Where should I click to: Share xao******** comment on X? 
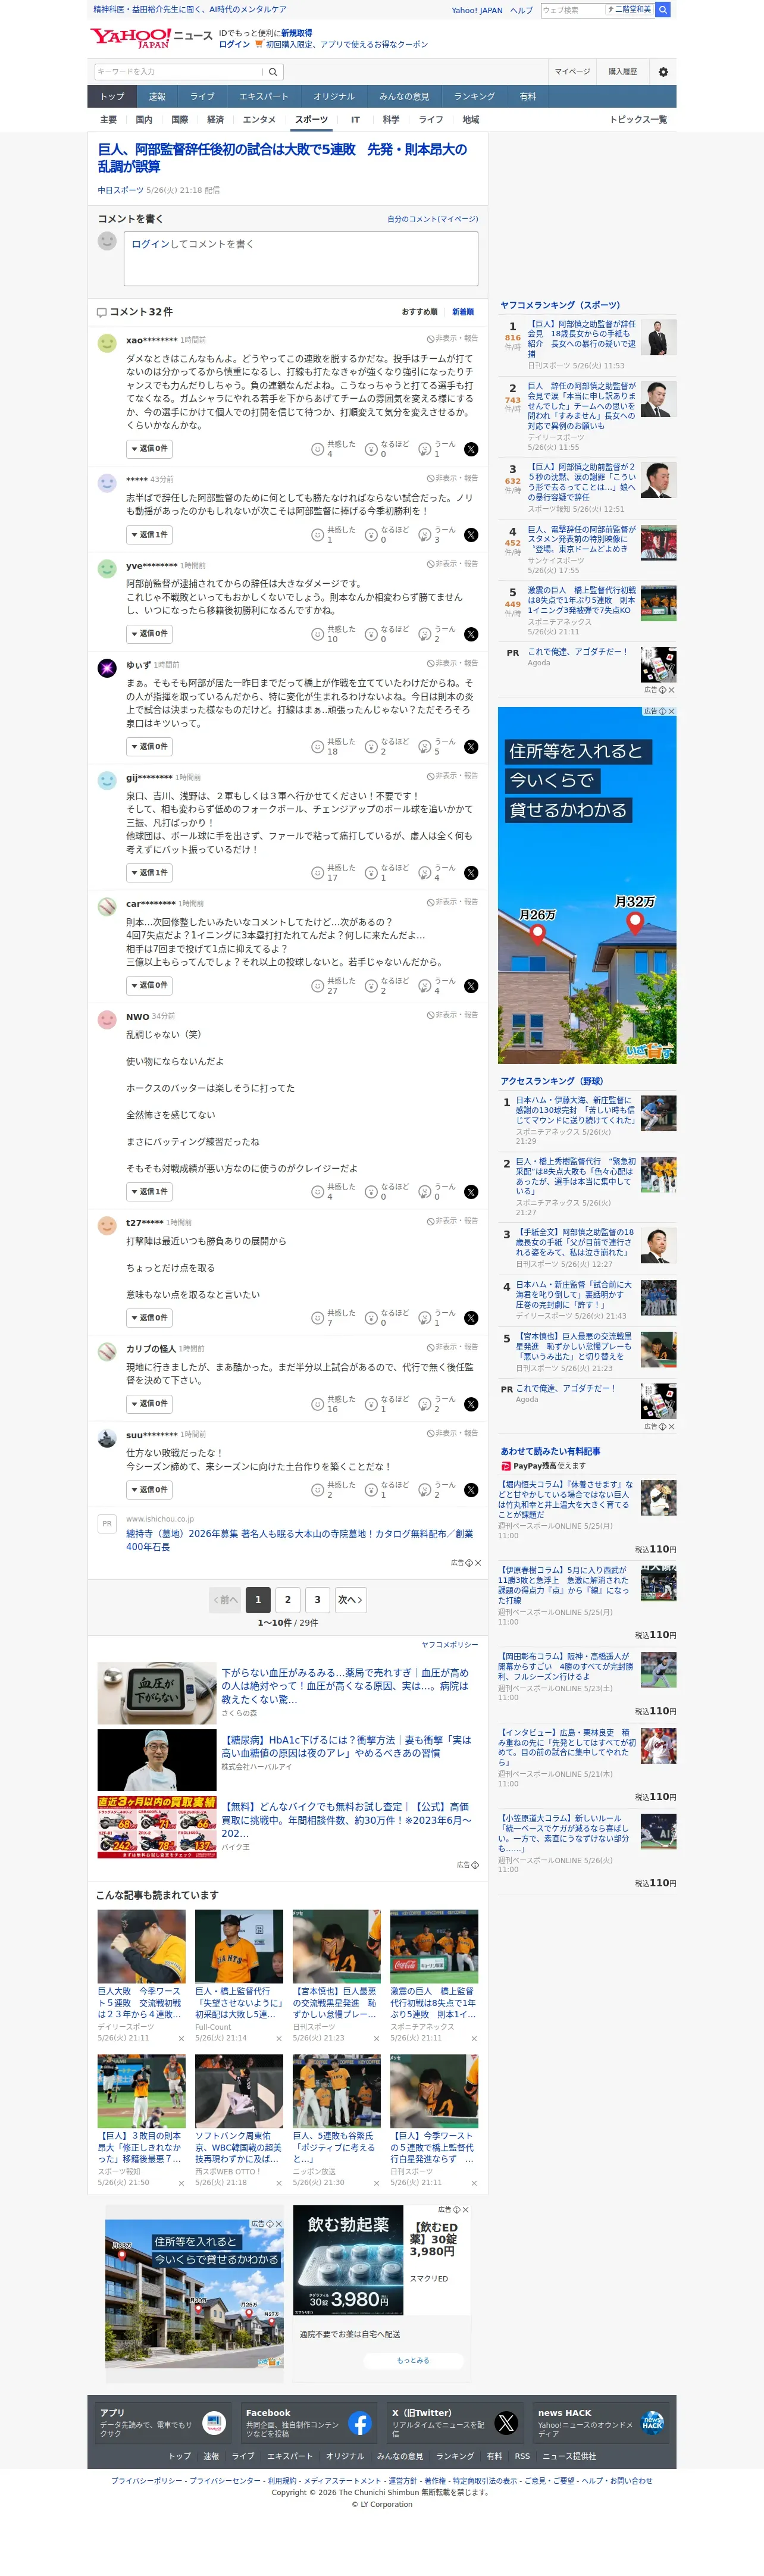(471, 449)
